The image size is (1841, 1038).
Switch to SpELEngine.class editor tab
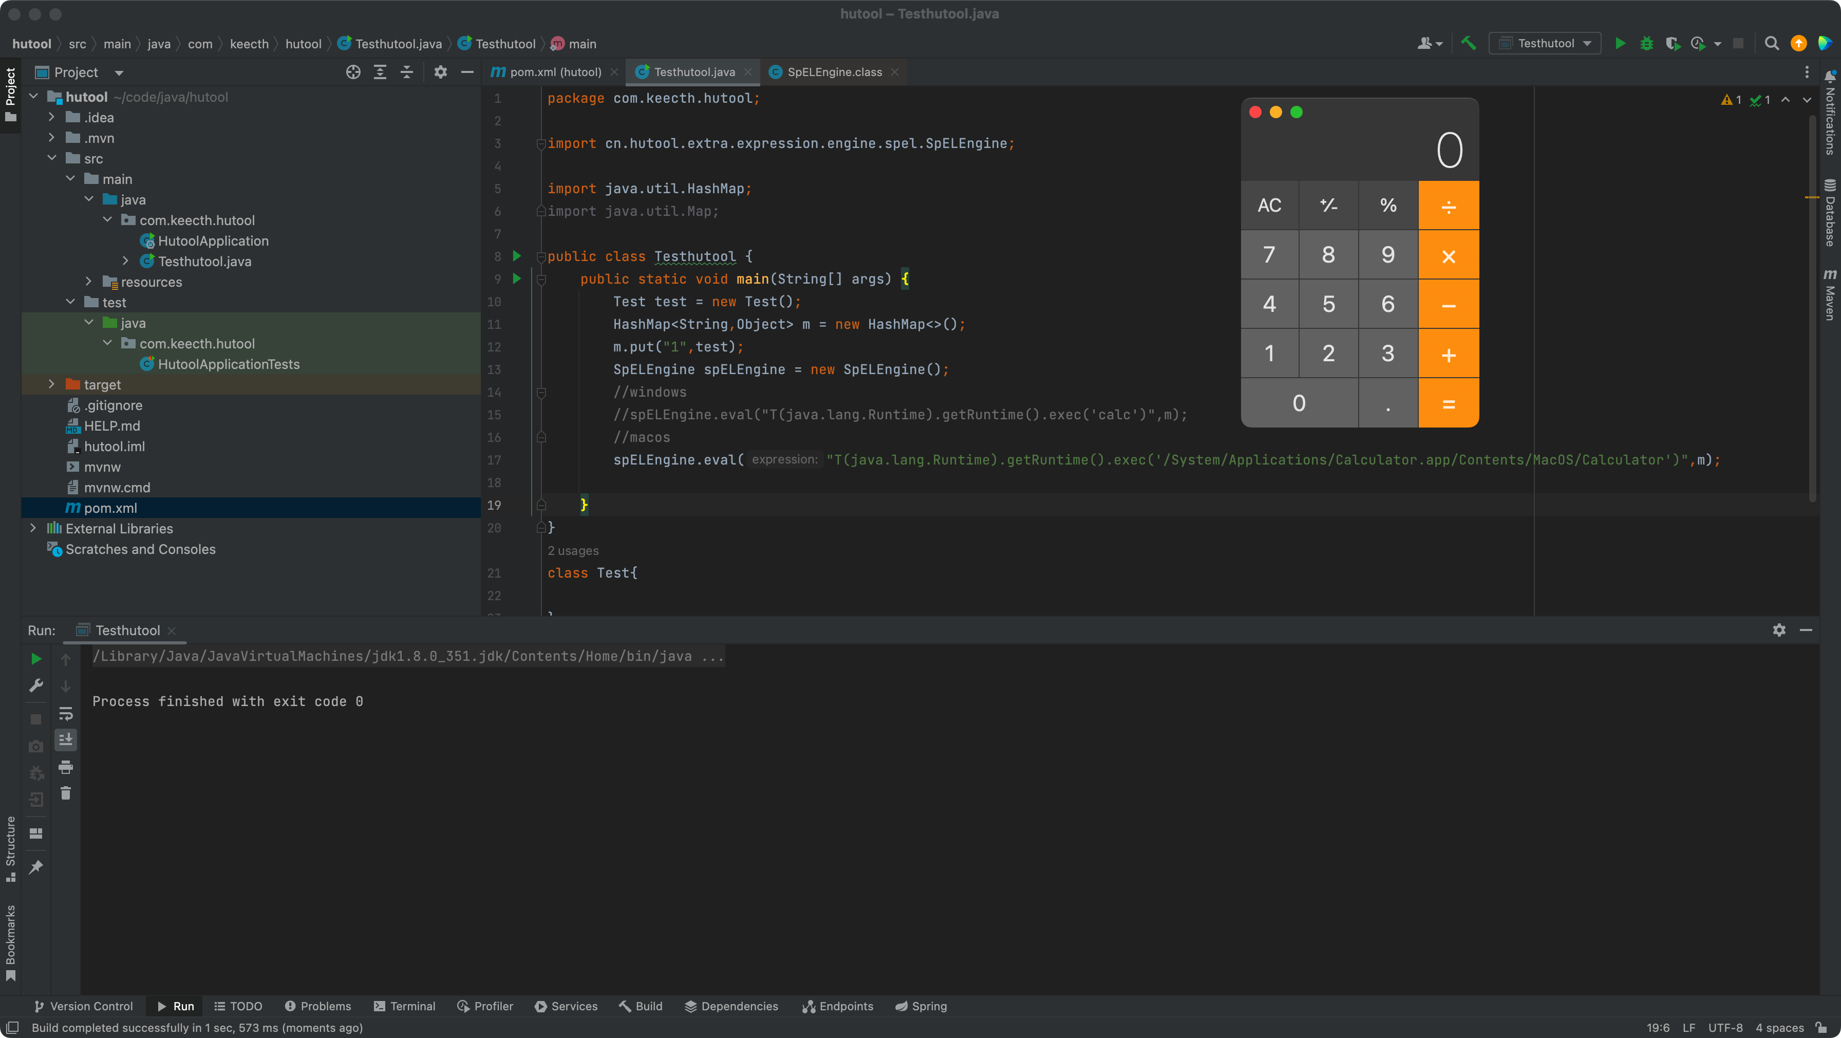pos(834,72)
